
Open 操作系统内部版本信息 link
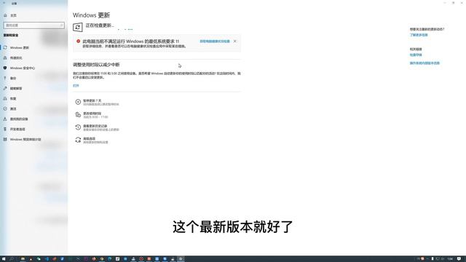[x=424, y=63]
